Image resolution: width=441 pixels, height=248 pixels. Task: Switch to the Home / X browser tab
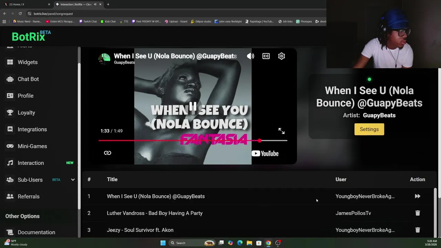(x=27, y=4)
